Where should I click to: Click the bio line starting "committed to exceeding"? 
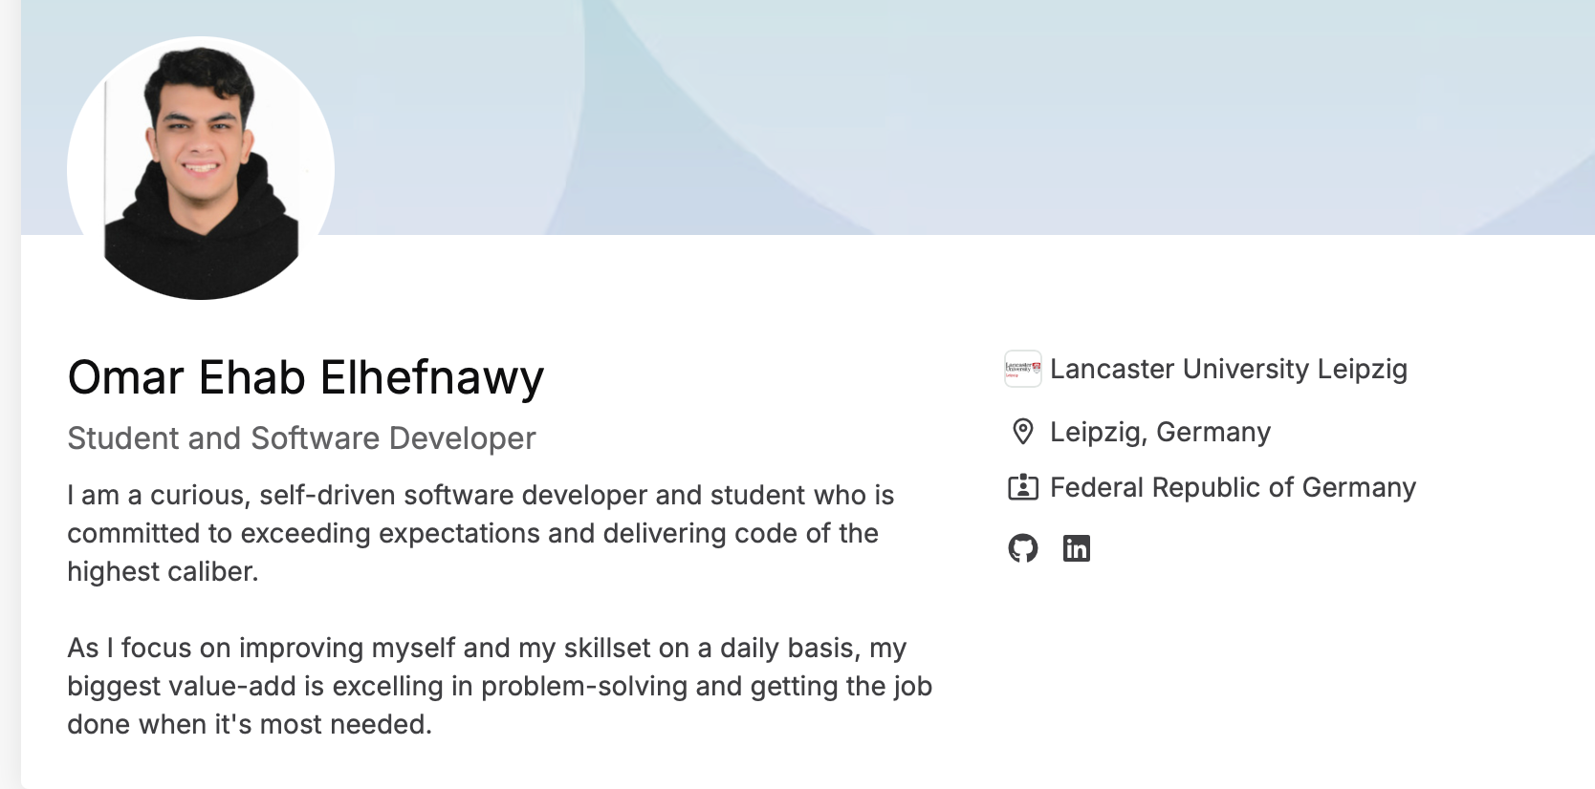point(472,533)
